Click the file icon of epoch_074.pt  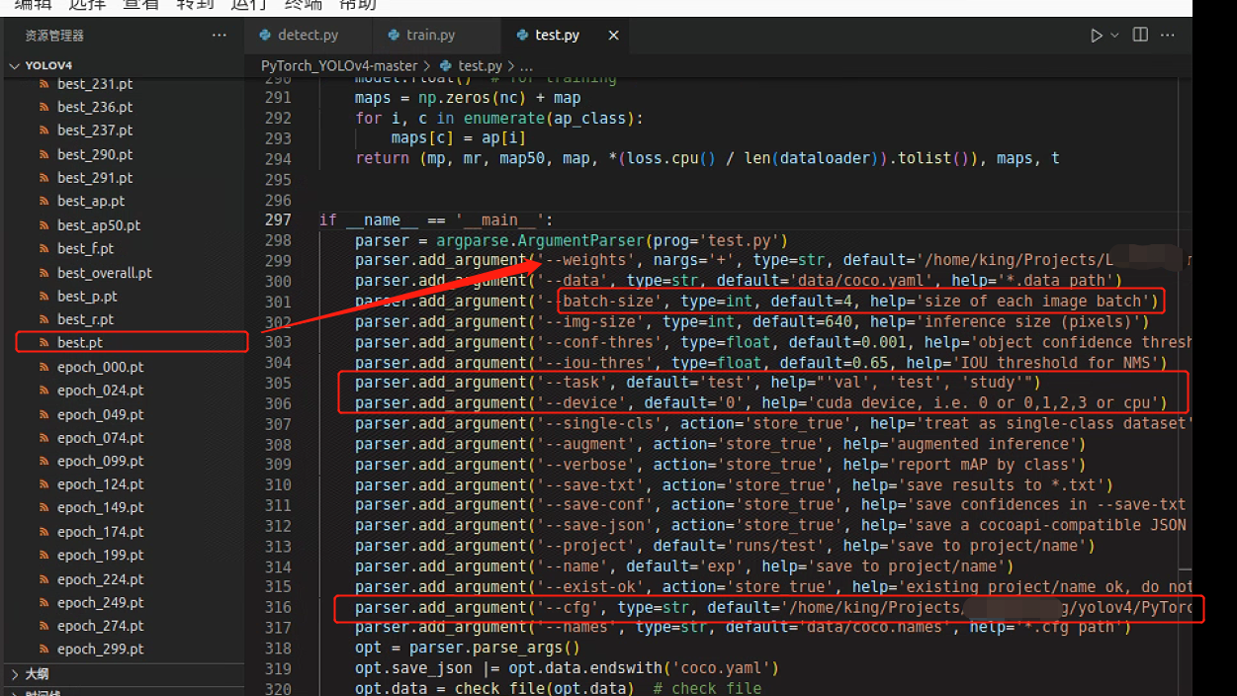[x=44, y=437]
